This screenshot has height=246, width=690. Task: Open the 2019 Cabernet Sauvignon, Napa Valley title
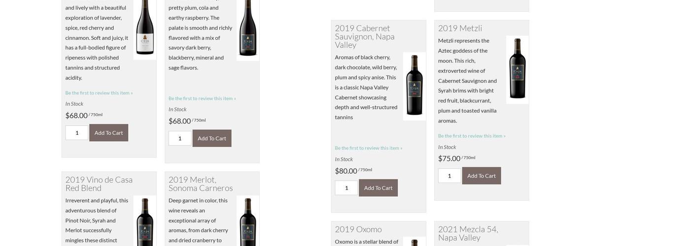(x=365, y=36)
